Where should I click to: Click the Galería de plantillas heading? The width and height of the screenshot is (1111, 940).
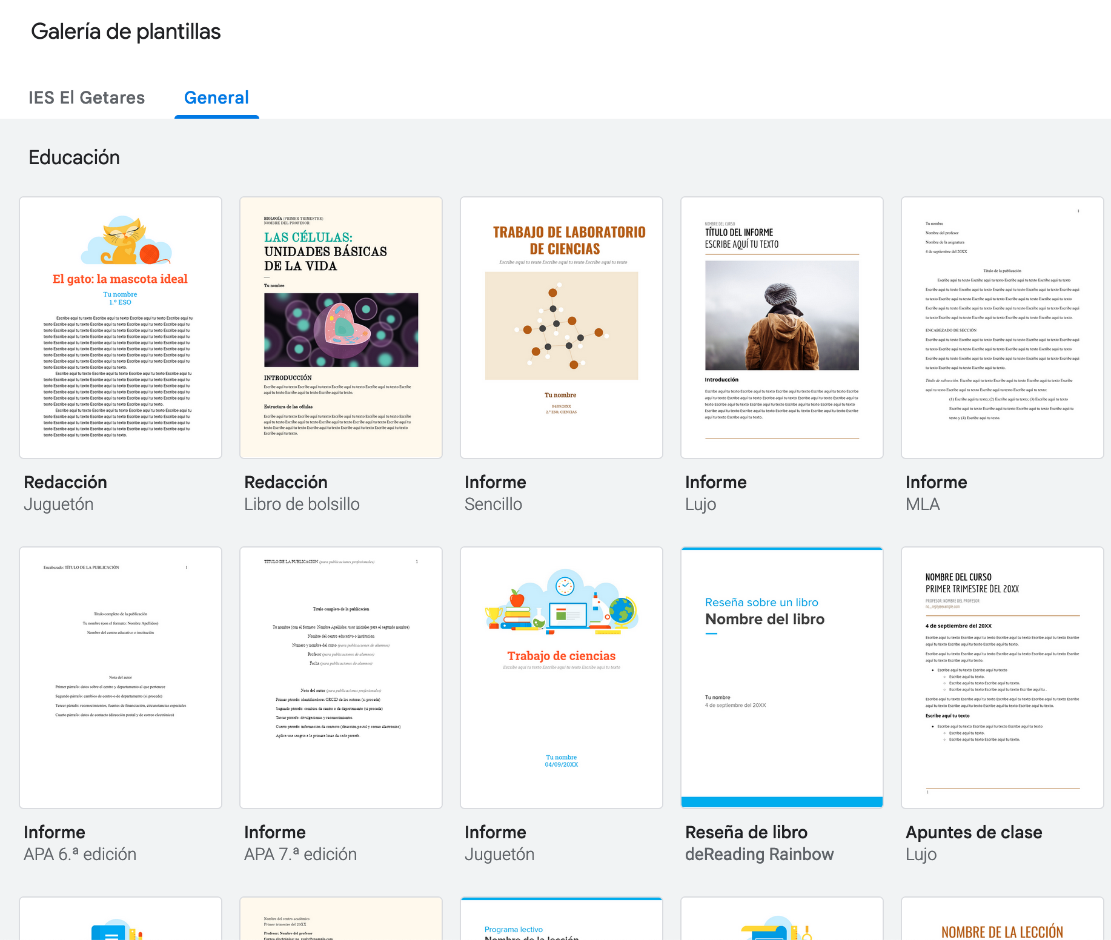[126, 31]
